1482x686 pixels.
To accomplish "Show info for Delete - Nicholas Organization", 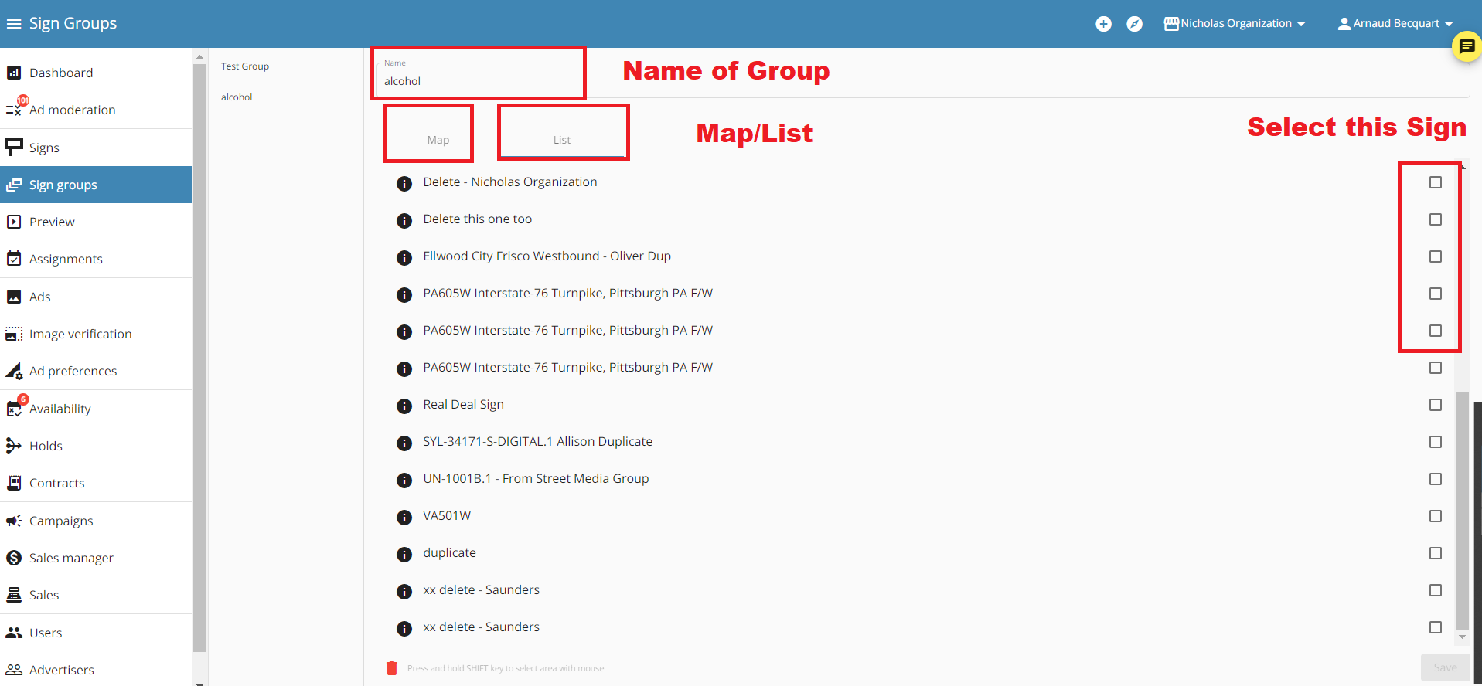I will click(x=404, y=184).
